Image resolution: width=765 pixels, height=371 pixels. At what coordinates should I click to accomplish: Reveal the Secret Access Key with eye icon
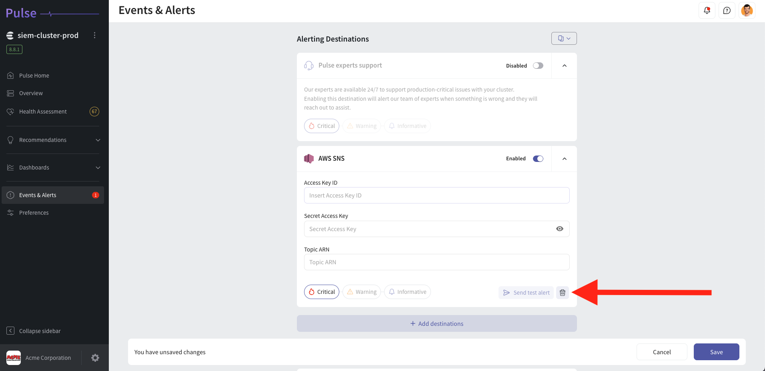[559, 229]
